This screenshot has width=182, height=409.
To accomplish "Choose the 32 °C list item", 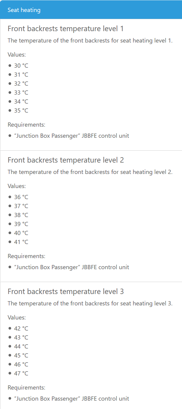I will 21,84.
